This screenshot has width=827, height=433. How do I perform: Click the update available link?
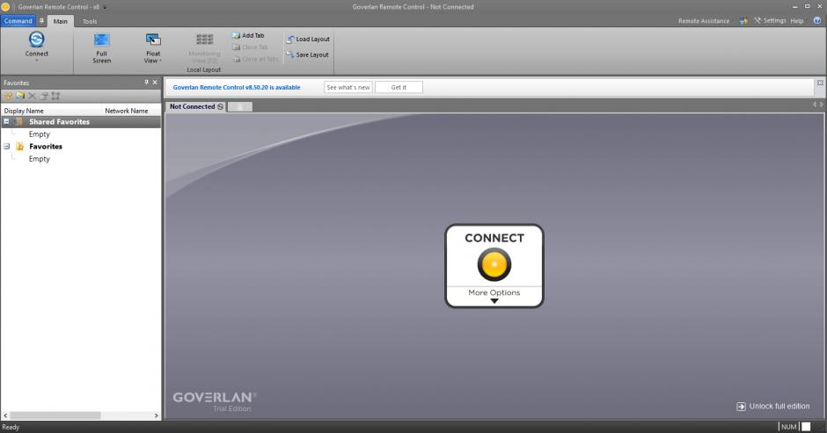(237, 88)
